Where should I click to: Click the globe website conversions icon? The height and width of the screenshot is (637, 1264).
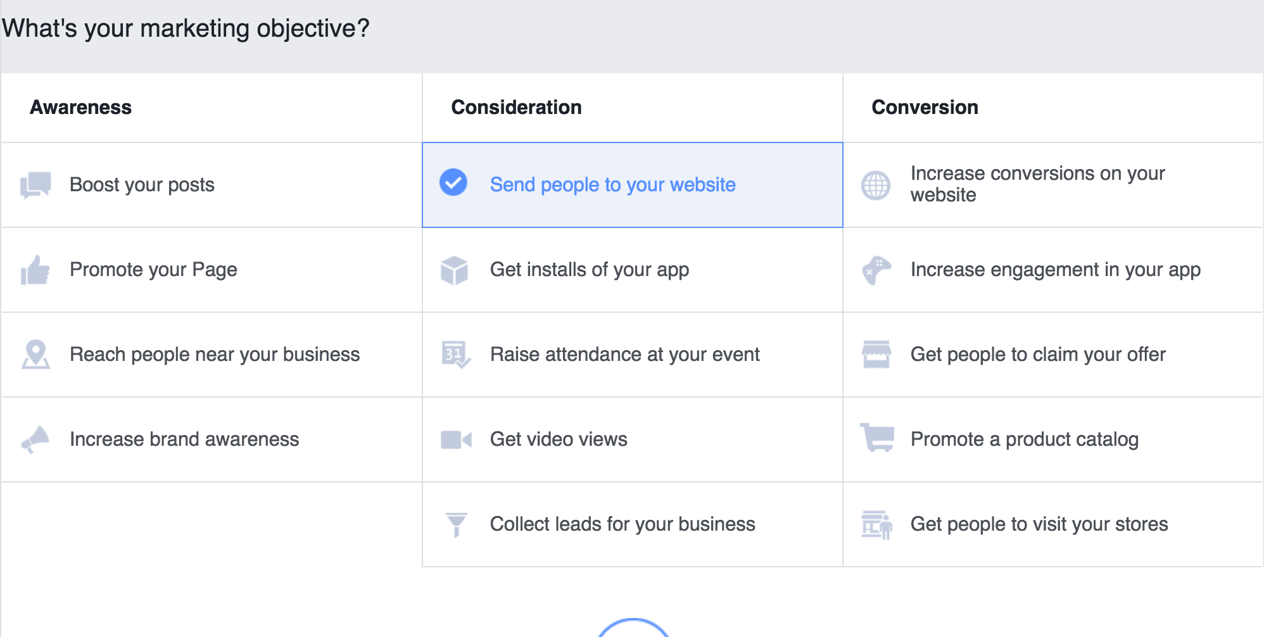pos(876,186)
